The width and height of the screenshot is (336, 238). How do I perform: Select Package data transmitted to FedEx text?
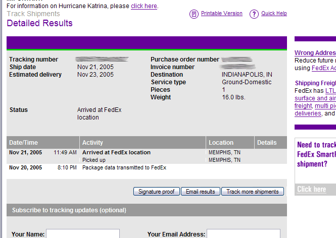124,167
